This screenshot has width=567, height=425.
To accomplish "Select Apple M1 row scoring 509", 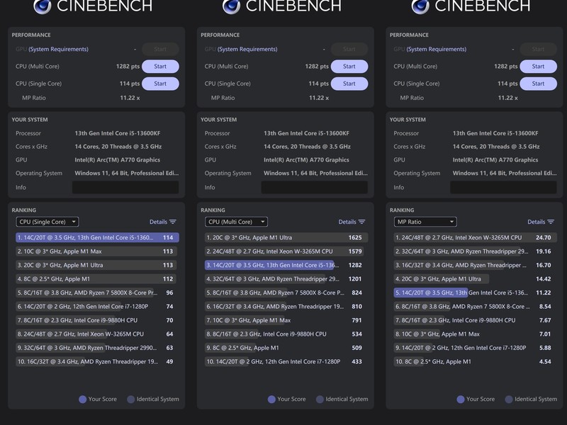I will [x=286, y=348].
